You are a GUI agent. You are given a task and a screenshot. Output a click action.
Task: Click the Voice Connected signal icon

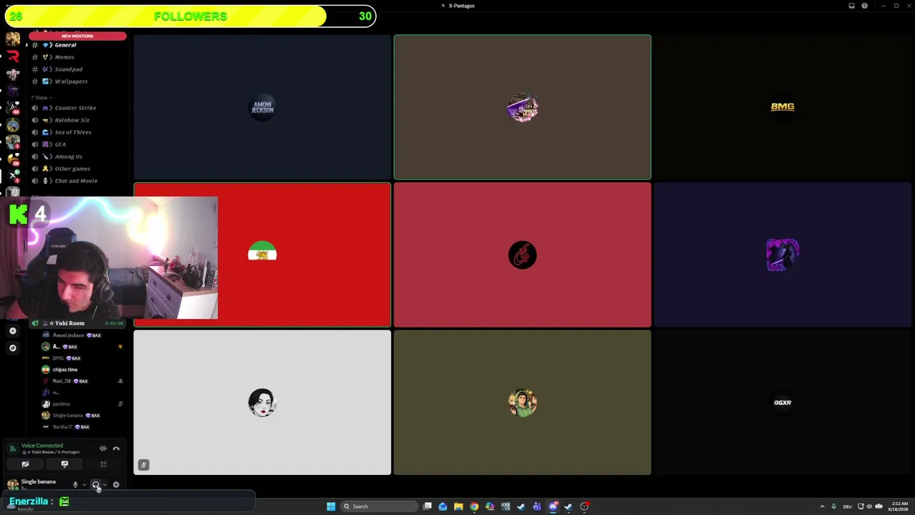pyautogui.click(x=12, y=448)
